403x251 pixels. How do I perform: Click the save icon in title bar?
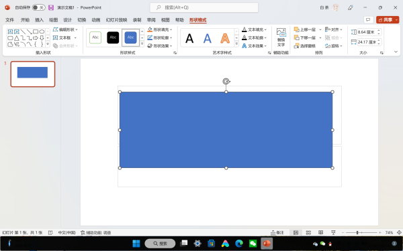[51, 7]
